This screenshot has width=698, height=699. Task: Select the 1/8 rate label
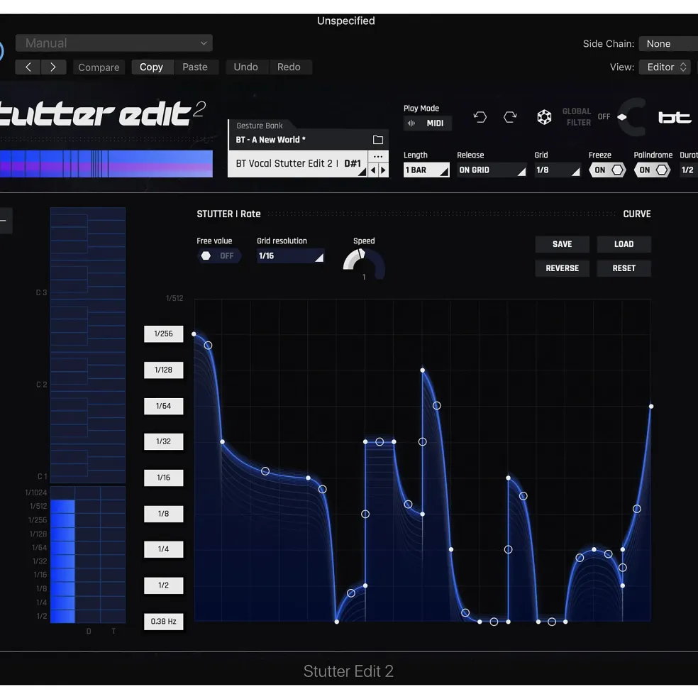(164, 514)
